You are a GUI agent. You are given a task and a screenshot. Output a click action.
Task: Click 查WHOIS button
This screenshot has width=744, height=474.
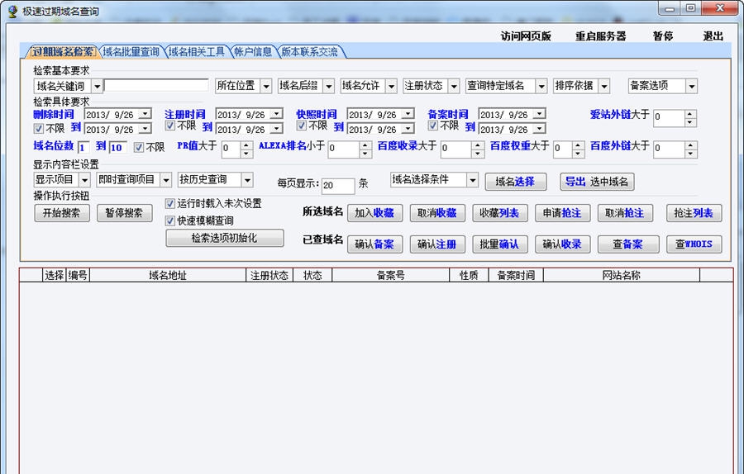[694, 244]
